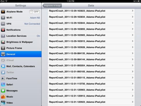Open chevron for ReportCrash 2011-12-30-084144
Viewport: 141px width, 106px height.
point(133,59)
